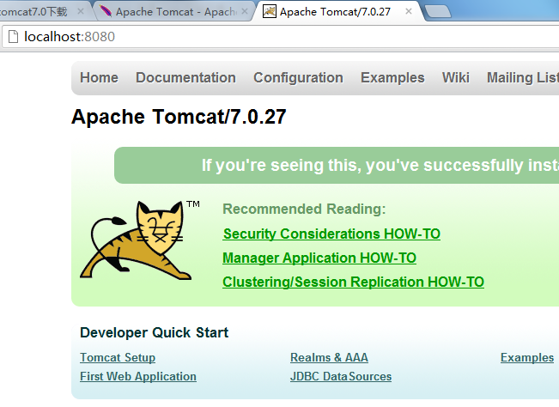The width and height of the screenshot is (559, 407).
Task: Go to Configuration in the navigation bar
Action: pyautogui.click(x=298, y=77)
